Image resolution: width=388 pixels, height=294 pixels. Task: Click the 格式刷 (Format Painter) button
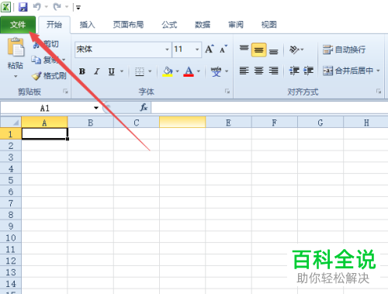(49, 76)
